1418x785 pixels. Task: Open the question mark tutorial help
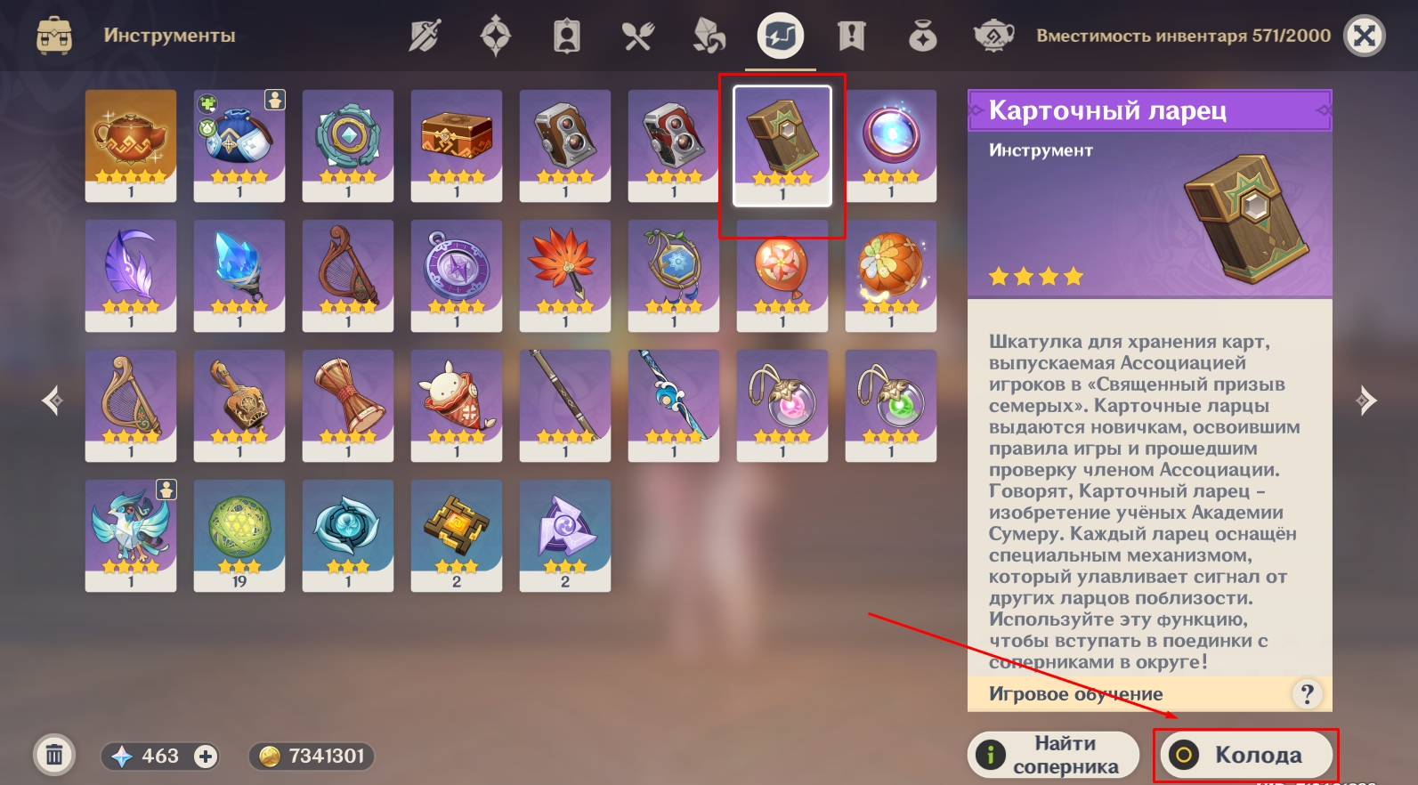(1307, 694)
